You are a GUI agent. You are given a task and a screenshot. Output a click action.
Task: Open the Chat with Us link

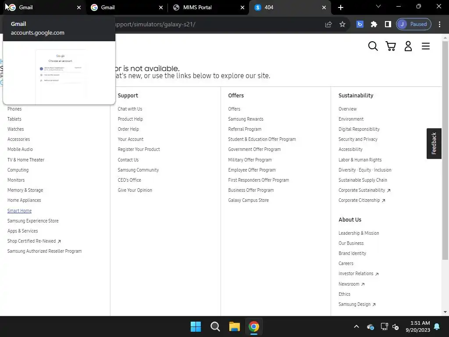(x=130, y=109)
